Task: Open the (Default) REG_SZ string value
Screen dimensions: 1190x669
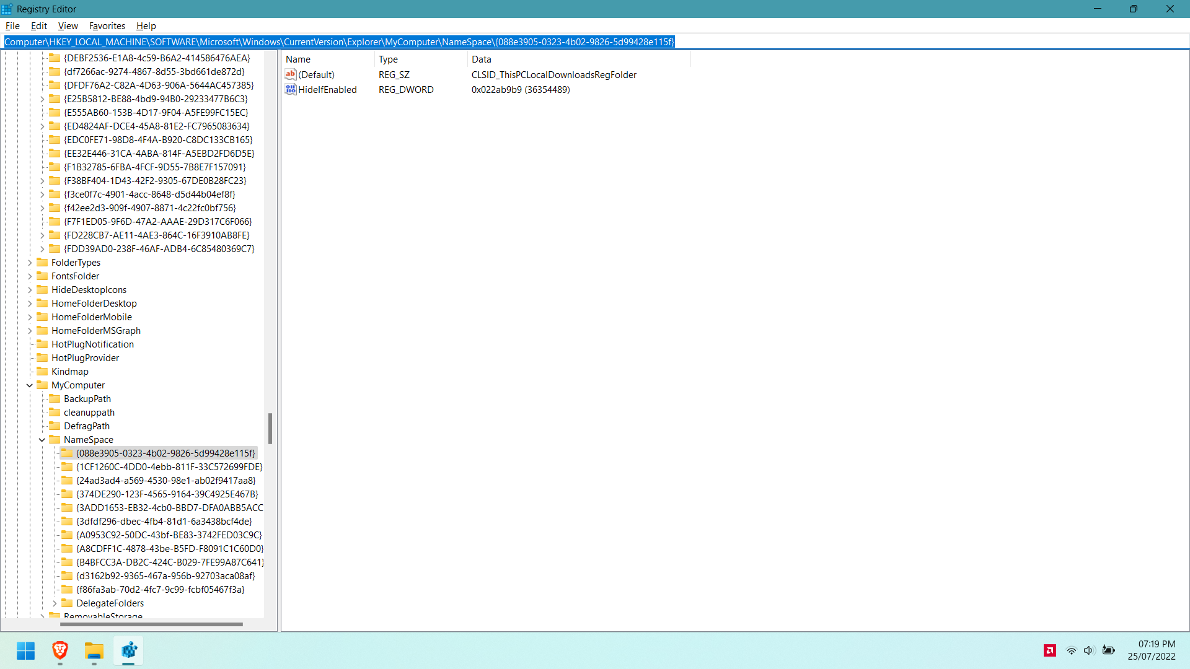Action: (x=317, y=74)
